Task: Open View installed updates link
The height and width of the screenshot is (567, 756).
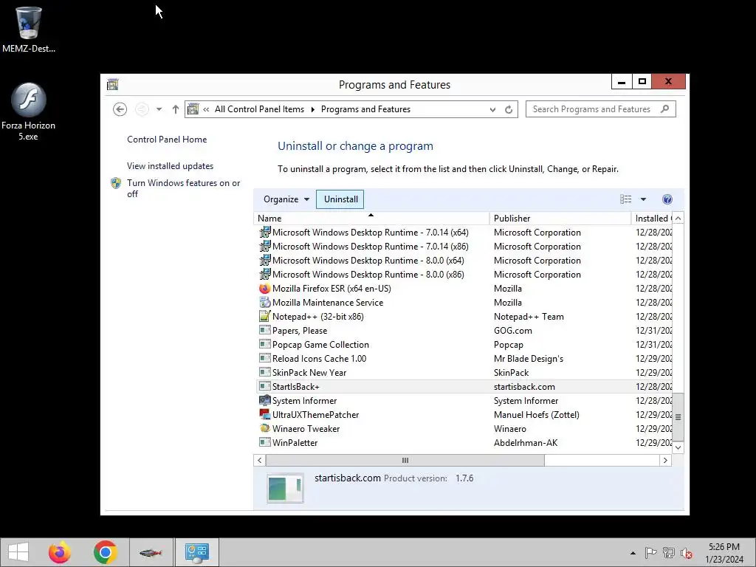Action: coord(171,166)
